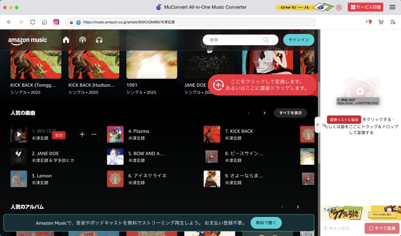The height and width of the screenshot is (236, 401).
Task: Click the user account icon in the title bar
Action: click(x=339, y=8)
